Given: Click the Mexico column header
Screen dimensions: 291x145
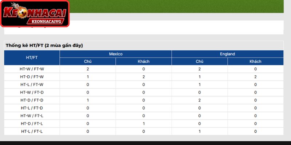Looking at the screenshot, I should 116,54.
